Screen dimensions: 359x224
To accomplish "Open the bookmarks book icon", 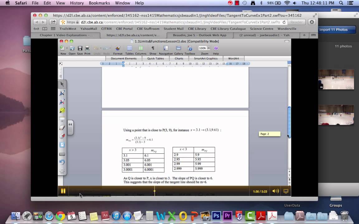I will click(45, 29).
